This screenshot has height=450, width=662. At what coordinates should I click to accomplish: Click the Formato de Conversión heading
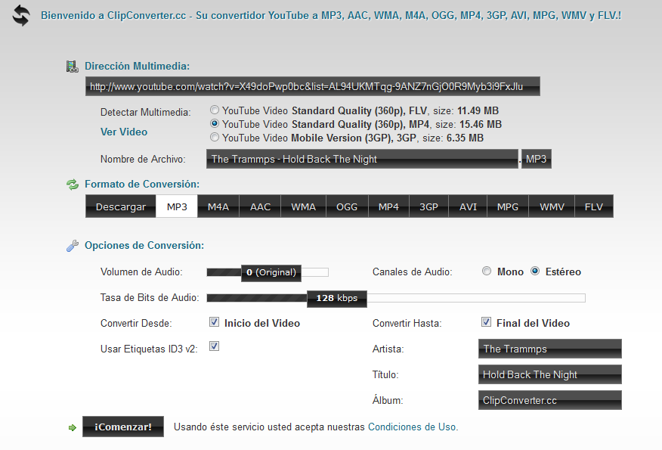tap(142, 185)
